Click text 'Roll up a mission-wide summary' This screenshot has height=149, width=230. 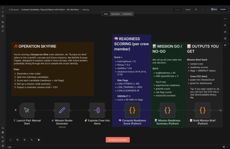click(34, 84)
